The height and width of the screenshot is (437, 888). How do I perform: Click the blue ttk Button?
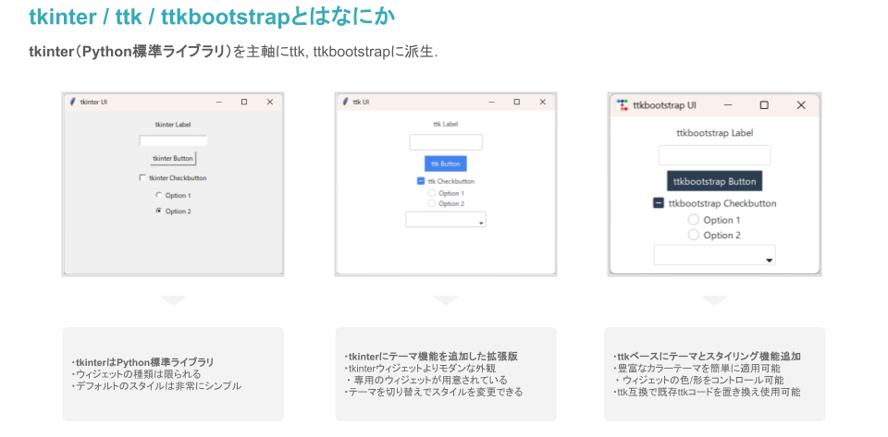click(446, 164)
